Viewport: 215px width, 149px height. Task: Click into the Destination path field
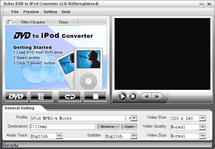pos(63,127)
